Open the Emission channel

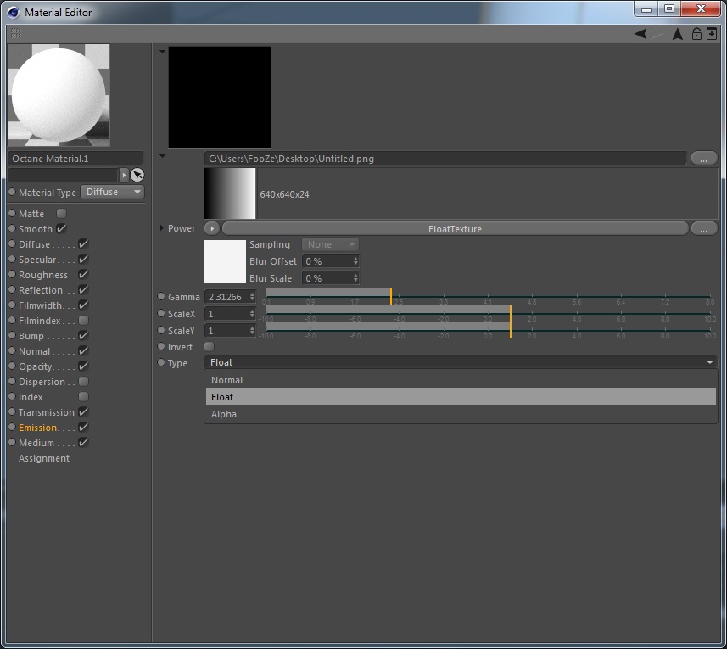tap(38, 428)
